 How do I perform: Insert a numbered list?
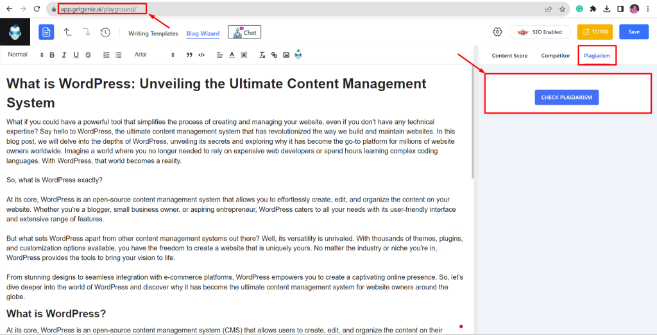(x=107, y=55)
